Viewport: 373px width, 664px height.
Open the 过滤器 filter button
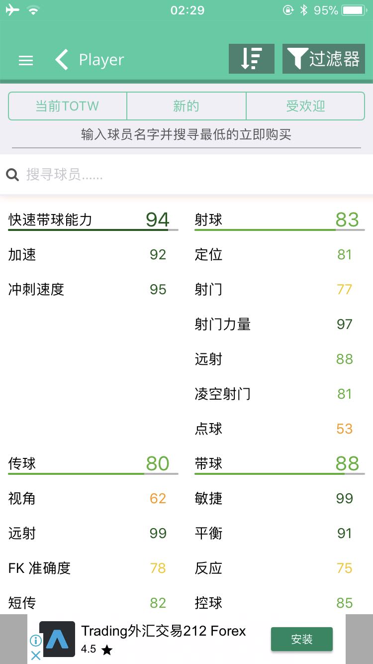coord(323,59)
